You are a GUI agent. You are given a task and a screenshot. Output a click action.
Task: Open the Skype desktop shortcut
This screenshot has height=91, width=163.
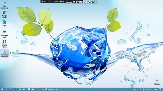click(4, 23)
